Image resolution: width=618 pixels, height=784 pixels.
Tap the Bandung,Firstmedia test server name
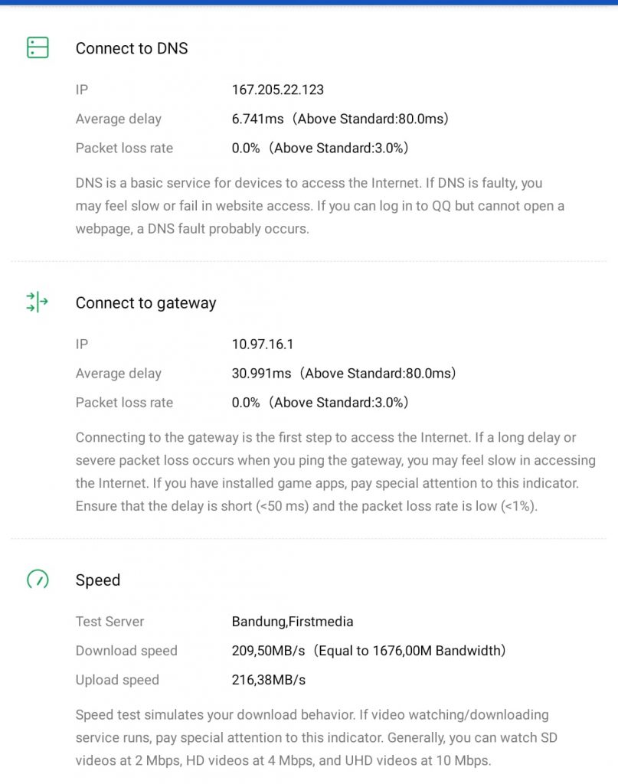point(293,622)
